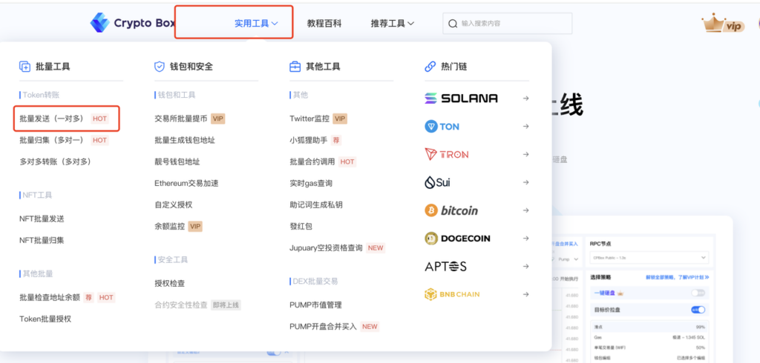760x363 pixels.
Task: Click the arrow beside BNB CHAIN
Action: [525, 294]
